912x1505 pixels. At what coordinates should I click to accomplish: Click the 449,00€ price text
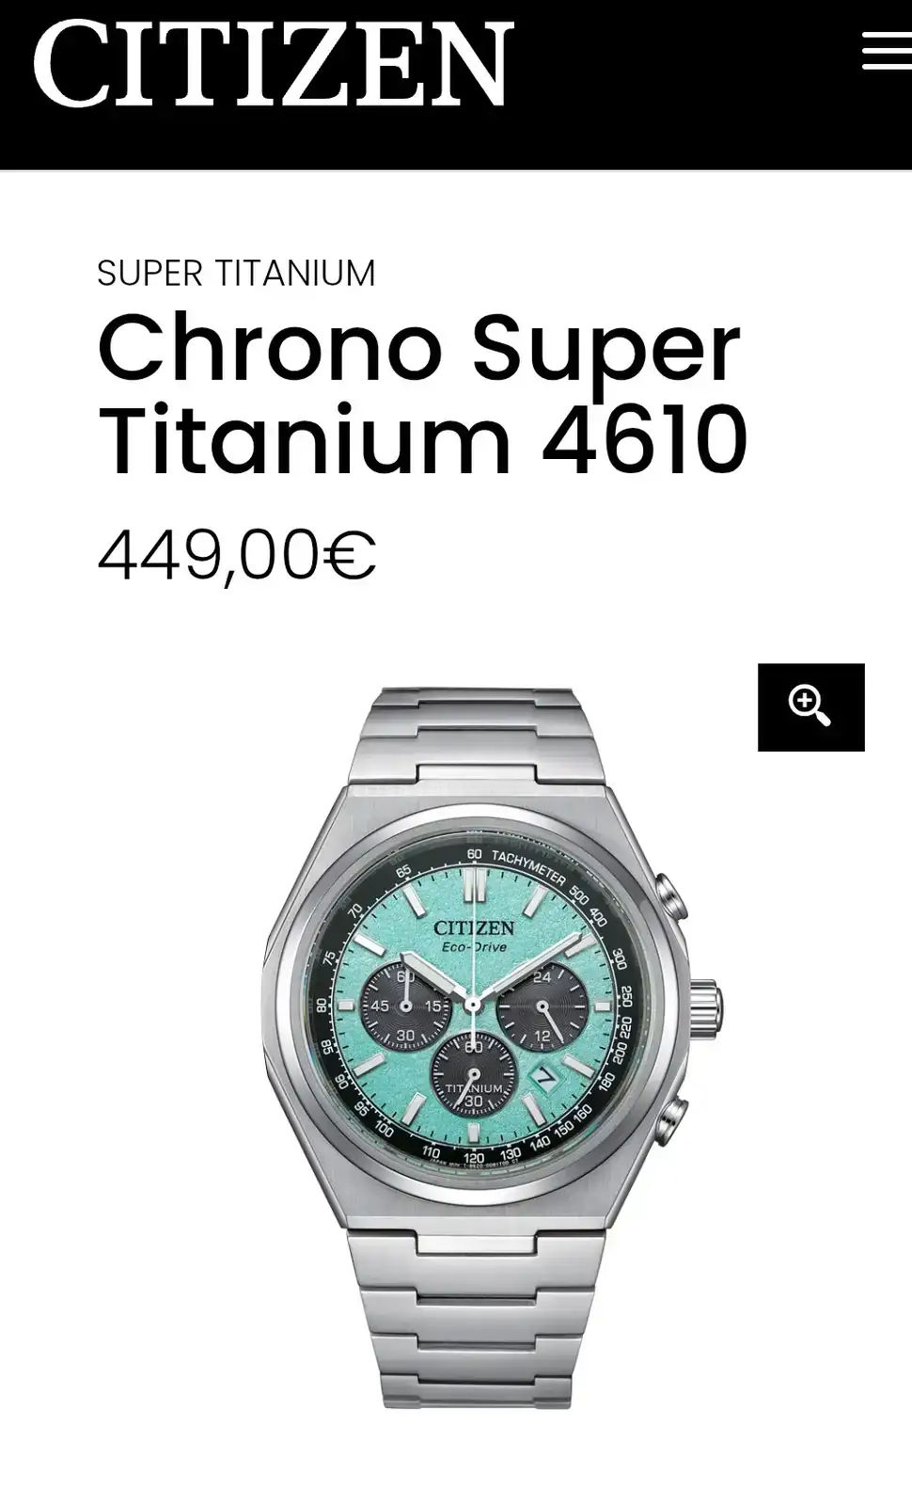[x=237, y=556]
